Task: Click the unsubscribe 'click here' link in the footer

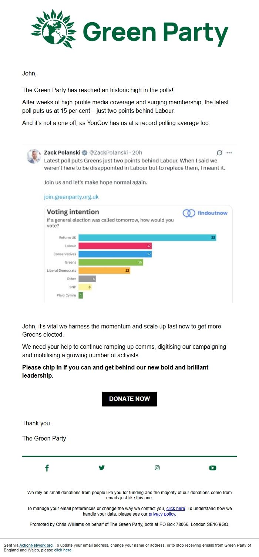Action: (x=63, y=550)
